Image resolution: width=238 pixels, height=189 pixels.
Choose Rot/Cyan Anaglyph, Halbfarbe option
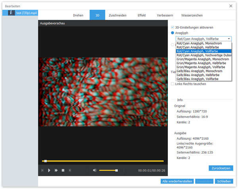click(203, 47)
